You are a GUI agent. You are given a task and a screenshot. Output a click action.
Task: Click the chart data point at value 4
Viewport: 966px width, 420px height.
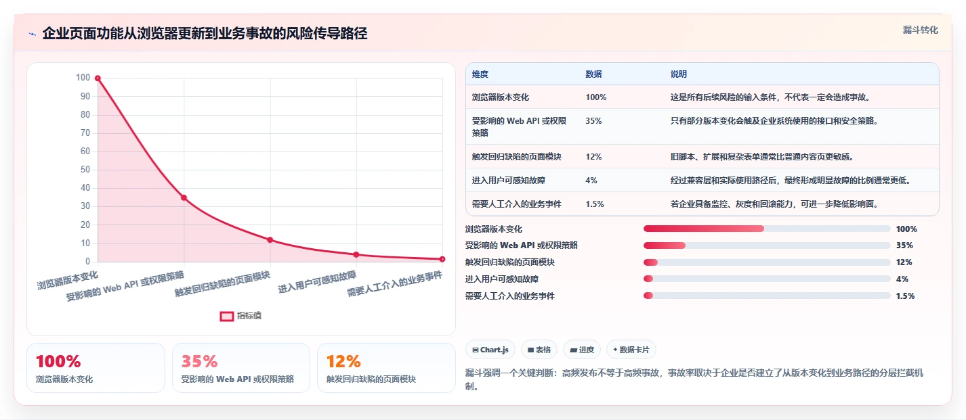[x=356, y=254]
